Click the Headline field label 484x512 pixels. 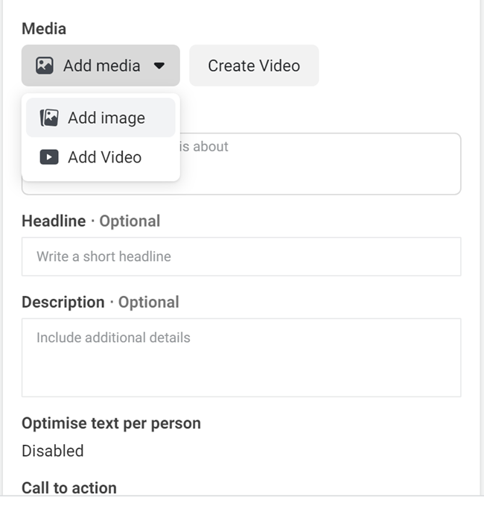pos(54,221)
